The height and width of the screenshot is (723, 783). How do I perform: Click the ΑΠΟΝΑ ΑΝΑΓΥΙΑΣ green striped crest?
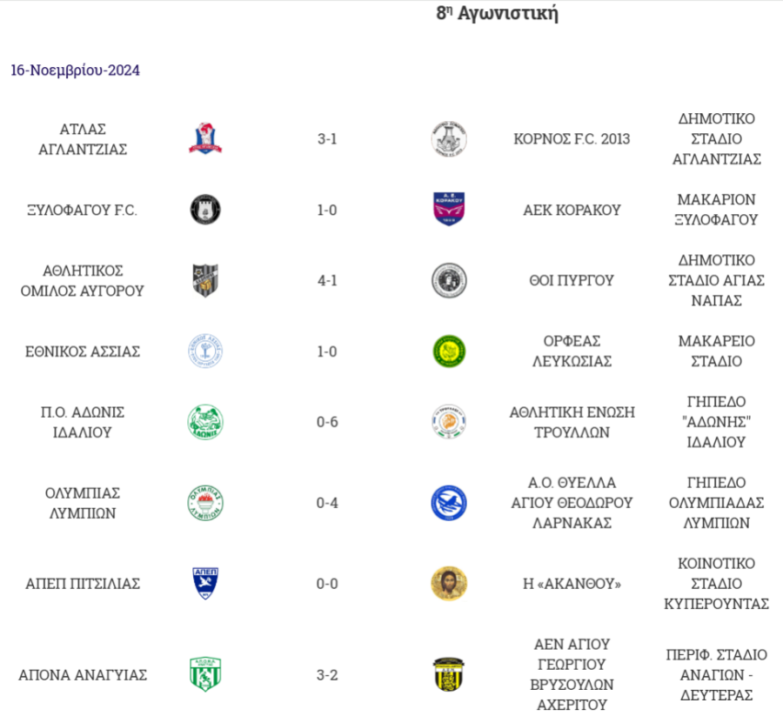[205, 674]
